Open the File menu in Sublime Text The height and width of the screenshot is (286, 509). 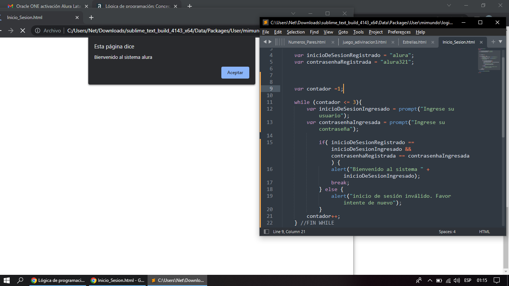(266, 32)
